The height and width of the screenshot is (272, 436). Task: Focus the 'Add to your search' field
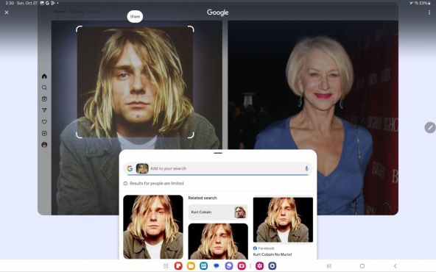point(217,168)
